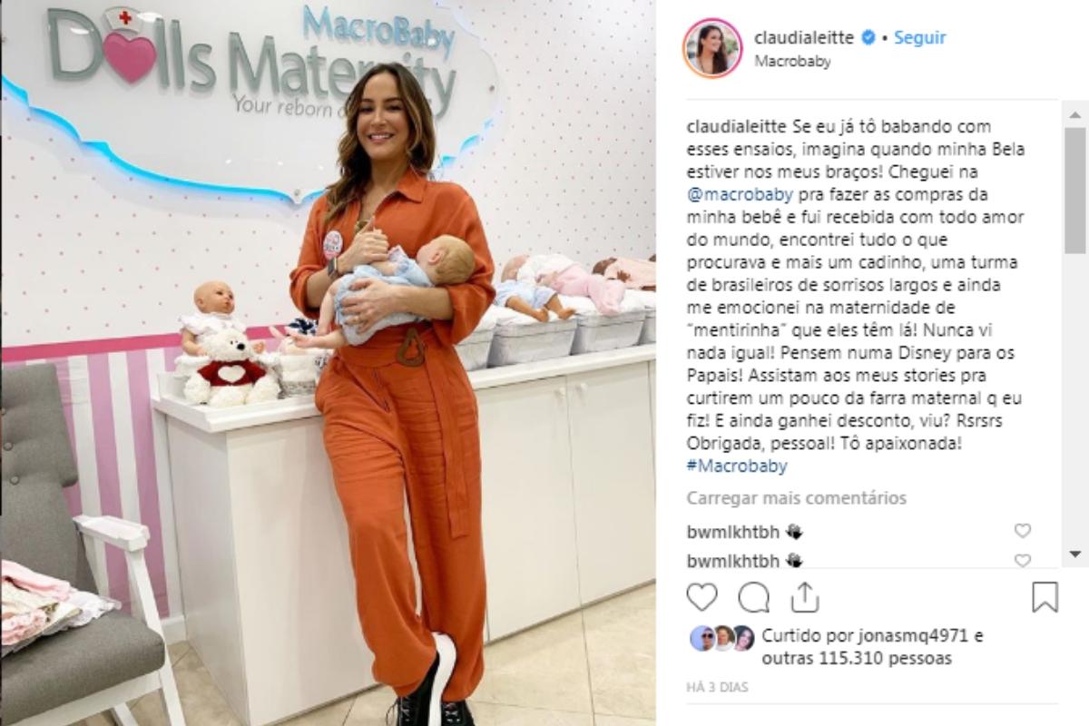This screenshot has height=726, width=1089.
Task: Share the post using the share icon
Action: tap(804, 596)
